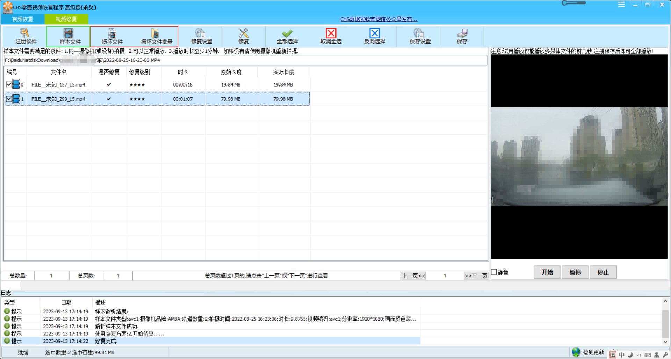Toggle the 中 Chinese/English input mode

621,355
